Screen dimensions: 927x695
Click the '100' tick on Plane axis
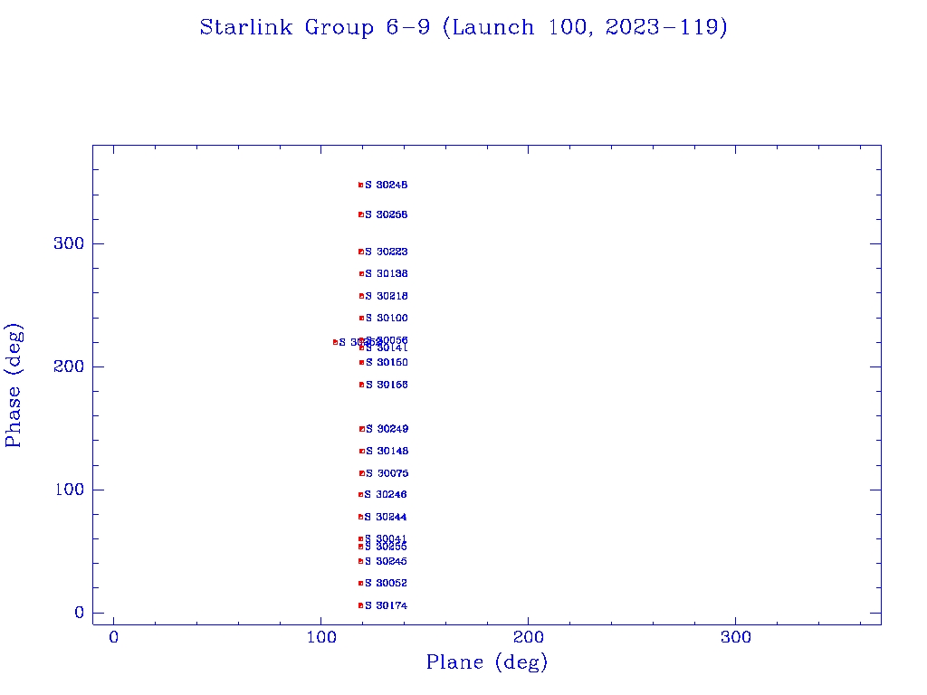point(321,637)
